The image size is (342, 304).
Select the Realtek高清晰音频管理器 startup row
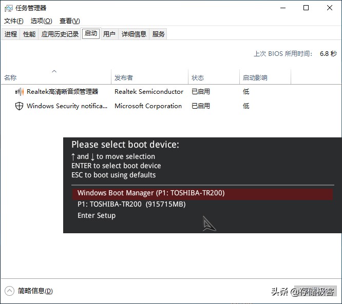tap(171, 92)
